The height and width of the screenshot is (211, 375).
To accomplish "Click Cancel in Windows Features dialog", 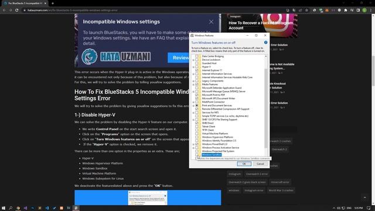I will pos(260,164).
